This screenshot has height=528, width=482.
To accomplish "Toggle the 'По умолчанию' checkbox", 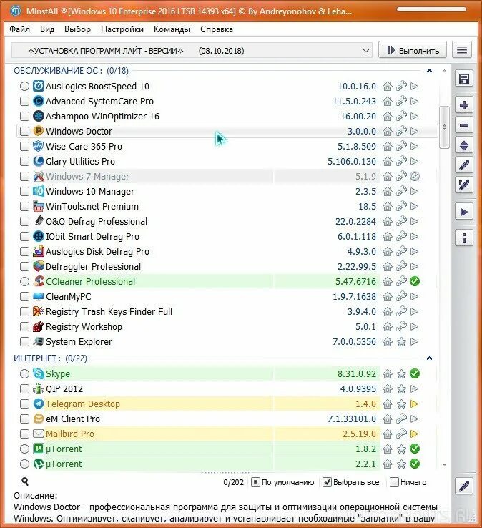I will 255,482.
